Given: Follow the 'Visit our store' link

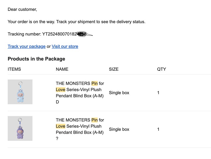Looking at the screenshot, I should pyautogui.click(x=65, y=46).
